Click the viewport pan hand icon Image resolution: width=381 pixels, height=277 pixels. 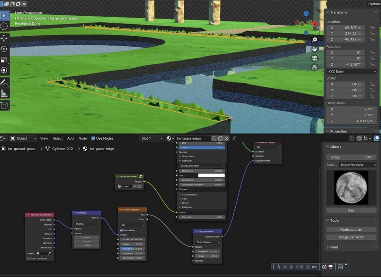coord(314,49)
